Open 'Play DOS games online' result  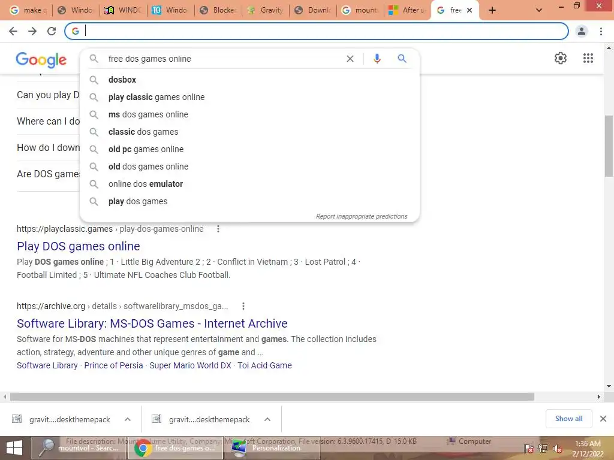(79, 246)
